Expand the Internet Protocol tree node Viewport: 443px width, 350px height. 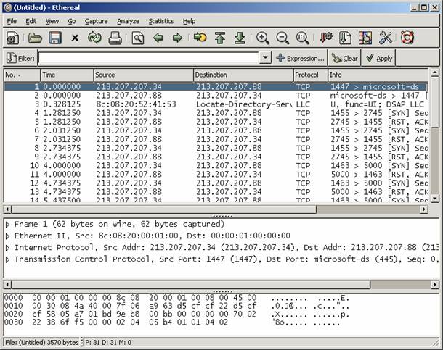(8, 248)
